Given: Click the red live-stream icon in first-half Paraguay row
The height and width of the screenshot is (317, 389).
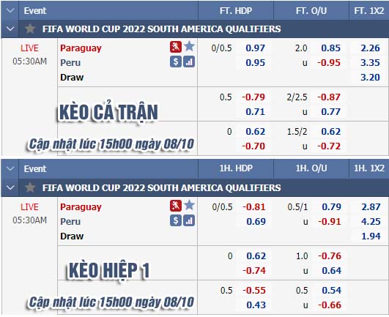Looking at the screenshot, I should (176, 206).
